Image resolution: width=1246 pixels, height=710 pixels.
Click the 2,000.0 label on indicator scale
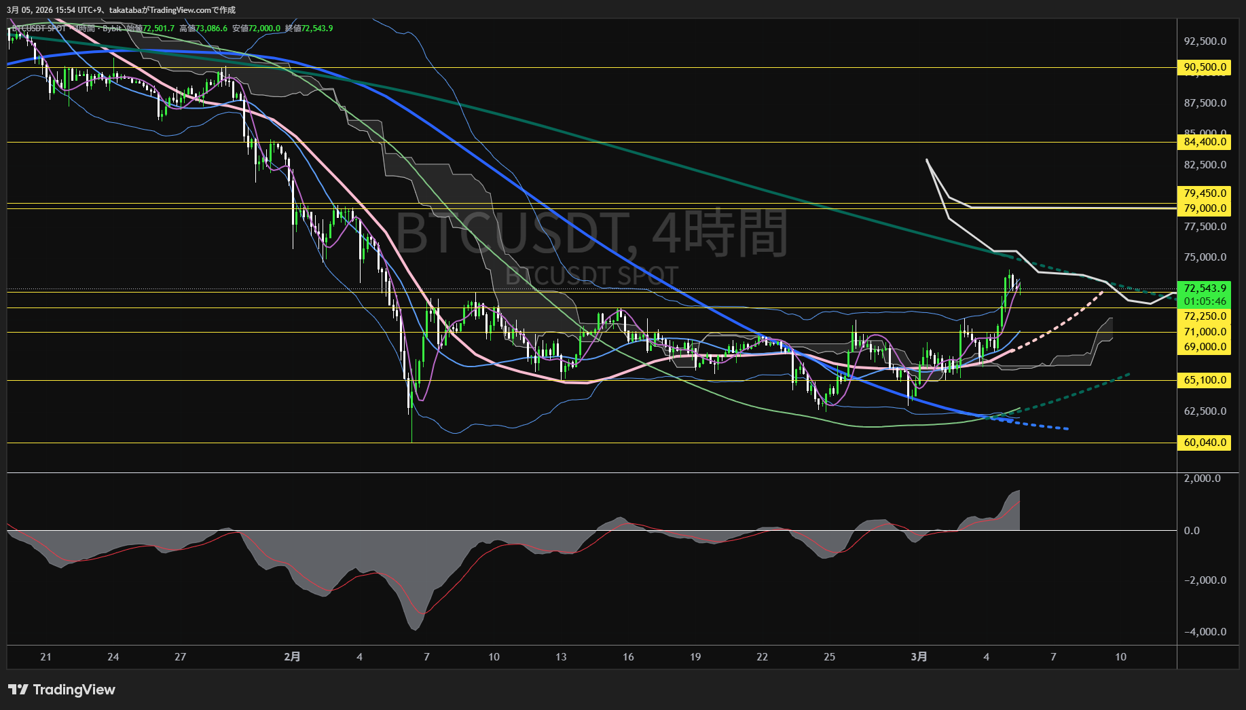click(x=1202, y=479)
